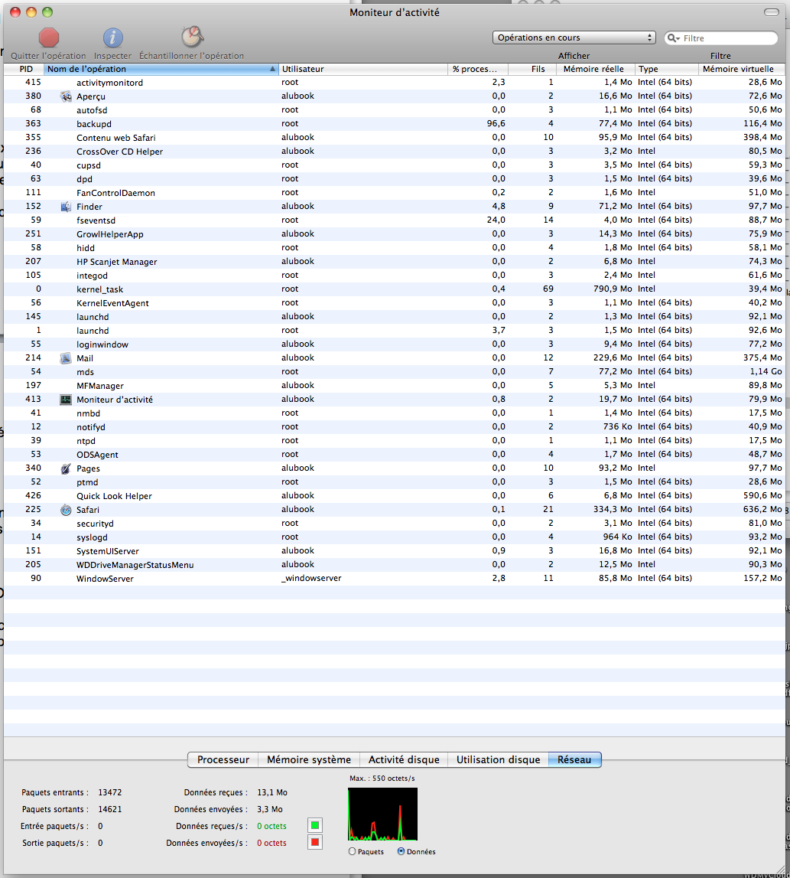The width and height of the screenshot is (790, 878).
Task: Select the notifyd process row
Action: [395, 426]
